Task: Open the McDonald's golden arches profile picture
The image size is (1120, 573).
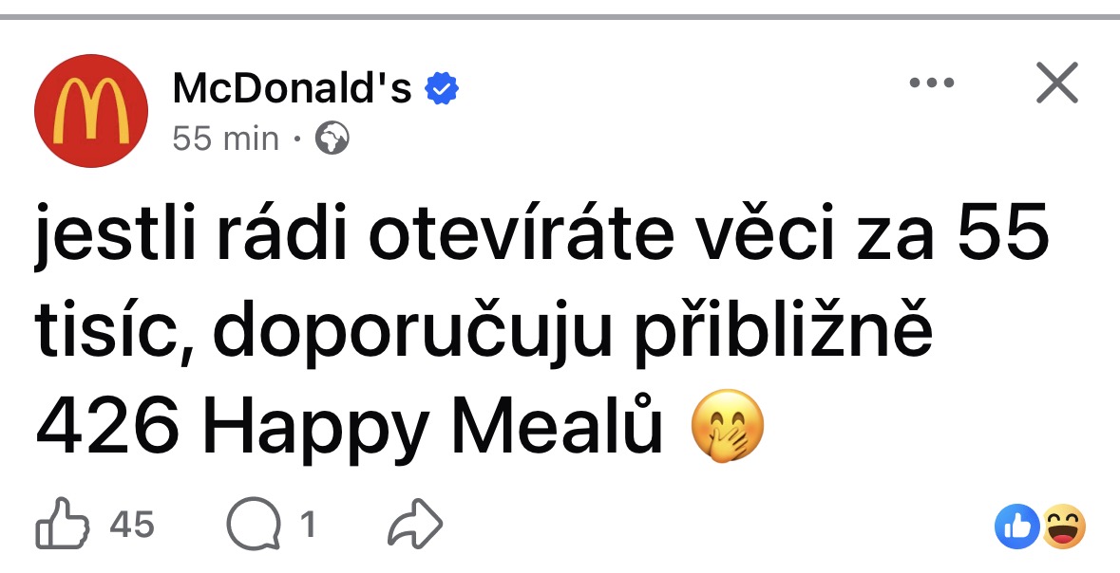Action: click(x=90, y=111)
